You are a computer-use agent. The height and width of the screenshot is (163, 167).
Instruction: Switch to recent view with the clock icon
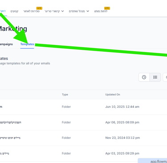click(144, 77)
